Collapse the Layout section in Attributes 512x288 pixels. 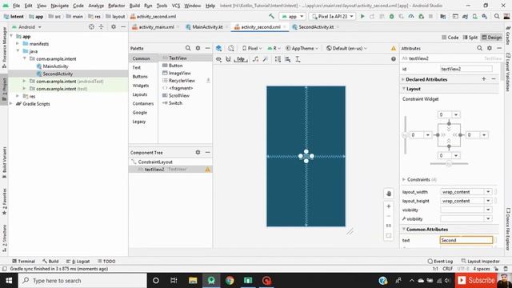pyautogui.click(x=404, y=89)
